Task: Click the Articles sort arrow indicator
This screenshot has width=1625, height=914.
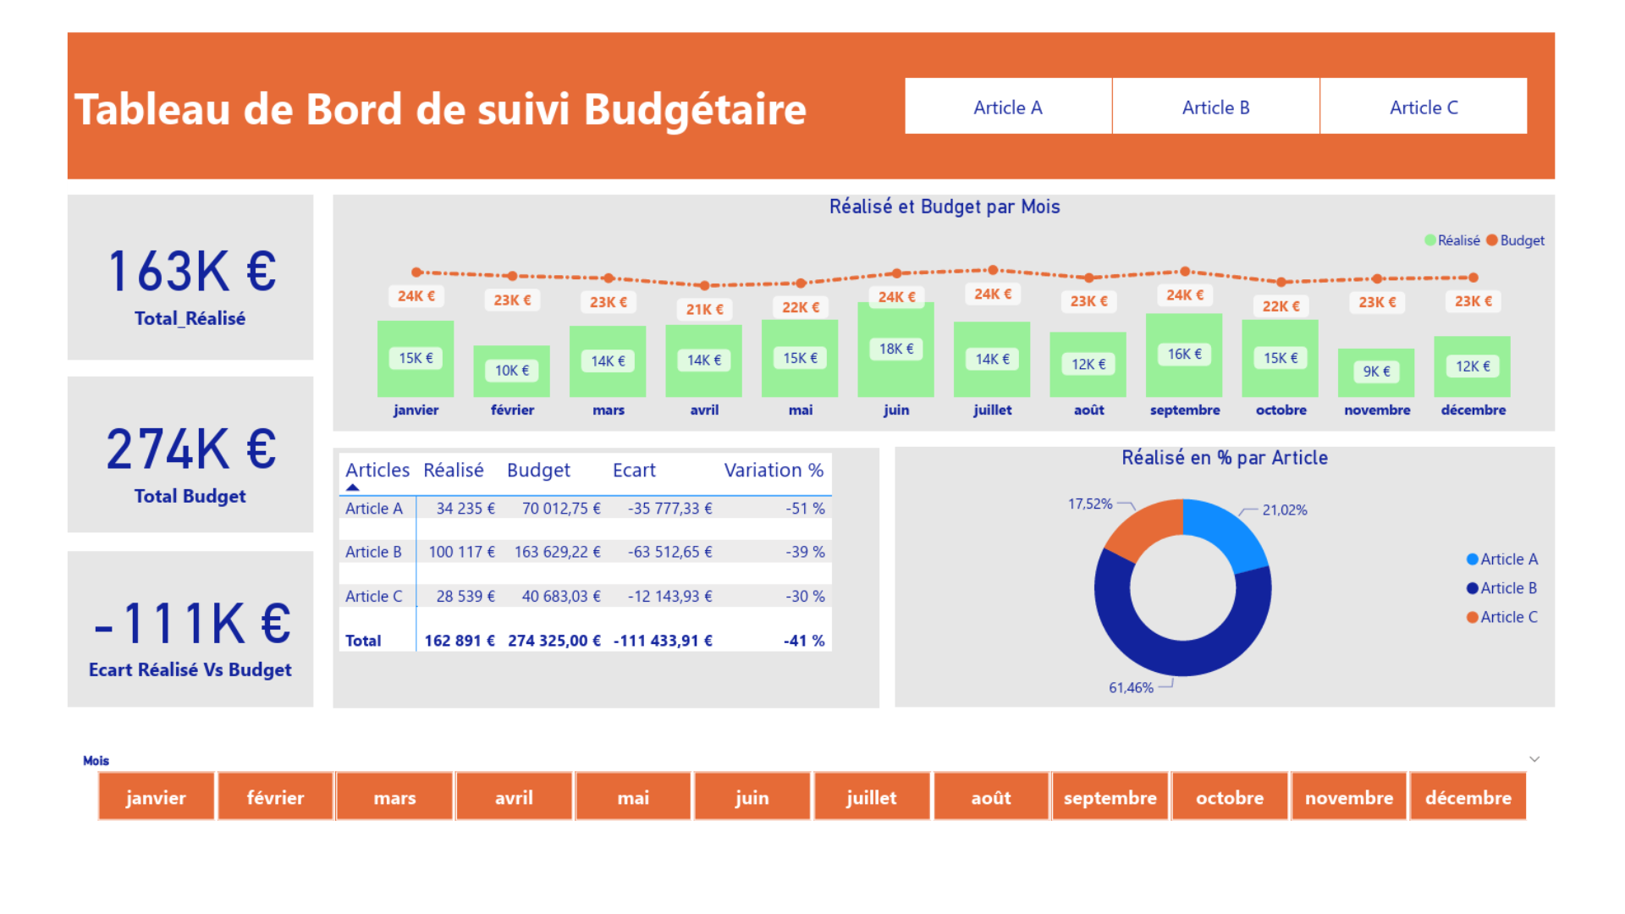Action: [x=353, y=487]
